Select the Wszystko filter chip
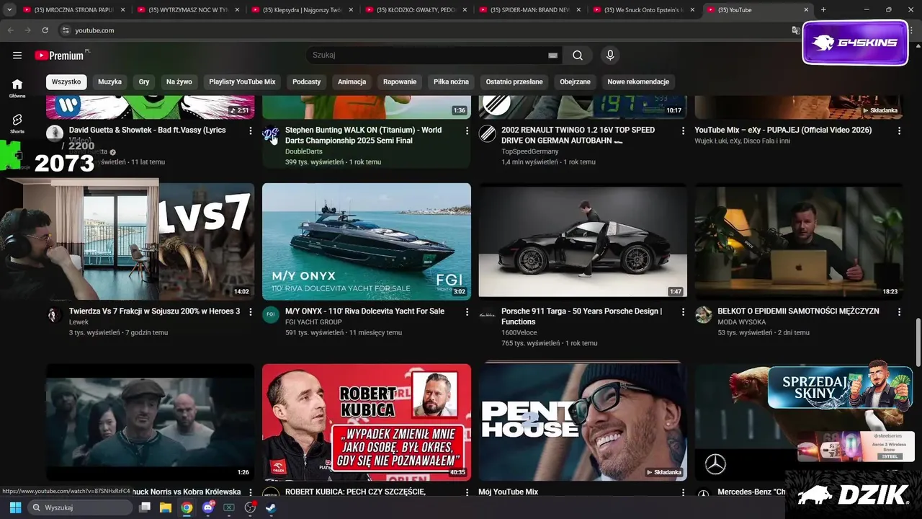The width and height of the screenshot is (922, 519). [x=66, y=81]
